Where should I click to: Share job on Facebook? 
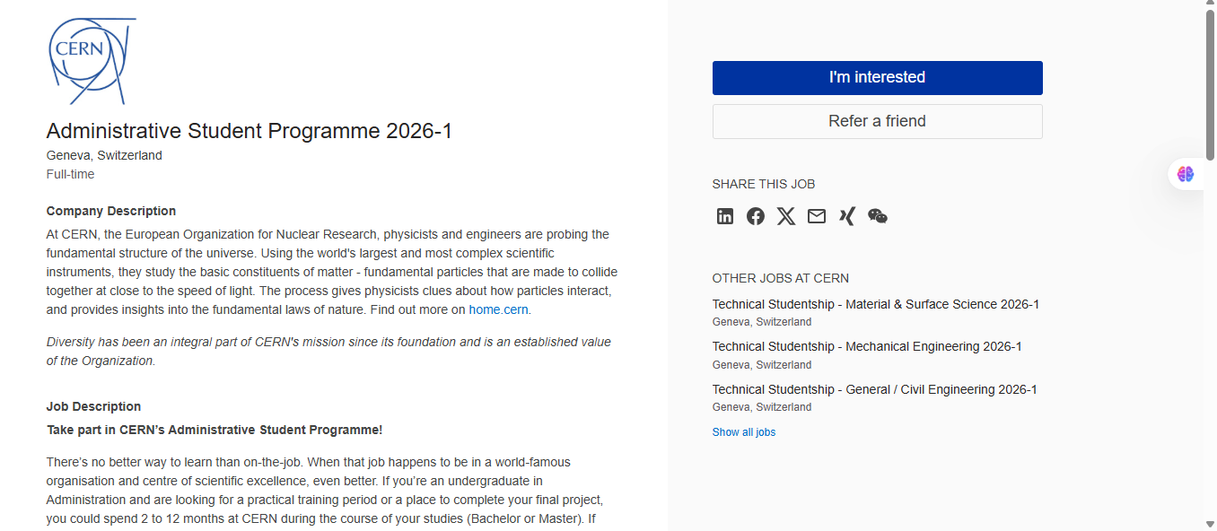tap(756, 216)
